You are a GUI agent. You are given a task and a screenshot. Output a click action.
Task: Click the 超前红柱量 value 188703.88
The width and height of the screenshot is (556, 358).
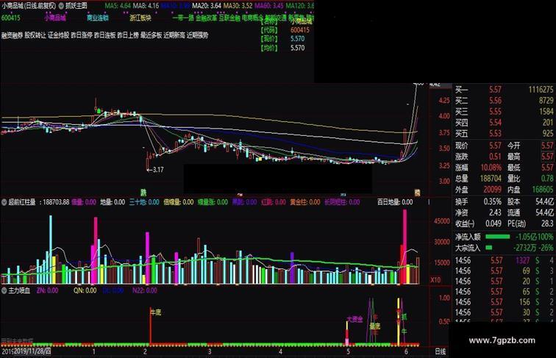click(x=56, y=202)
